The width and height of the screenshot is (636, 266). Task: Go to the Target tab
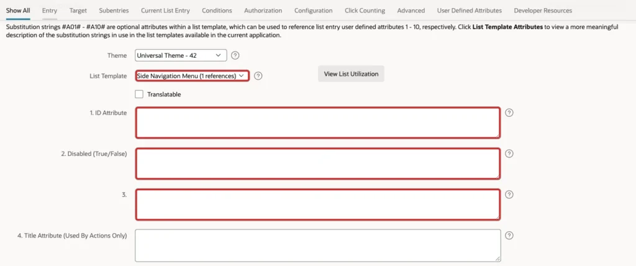tap(78, 11)
